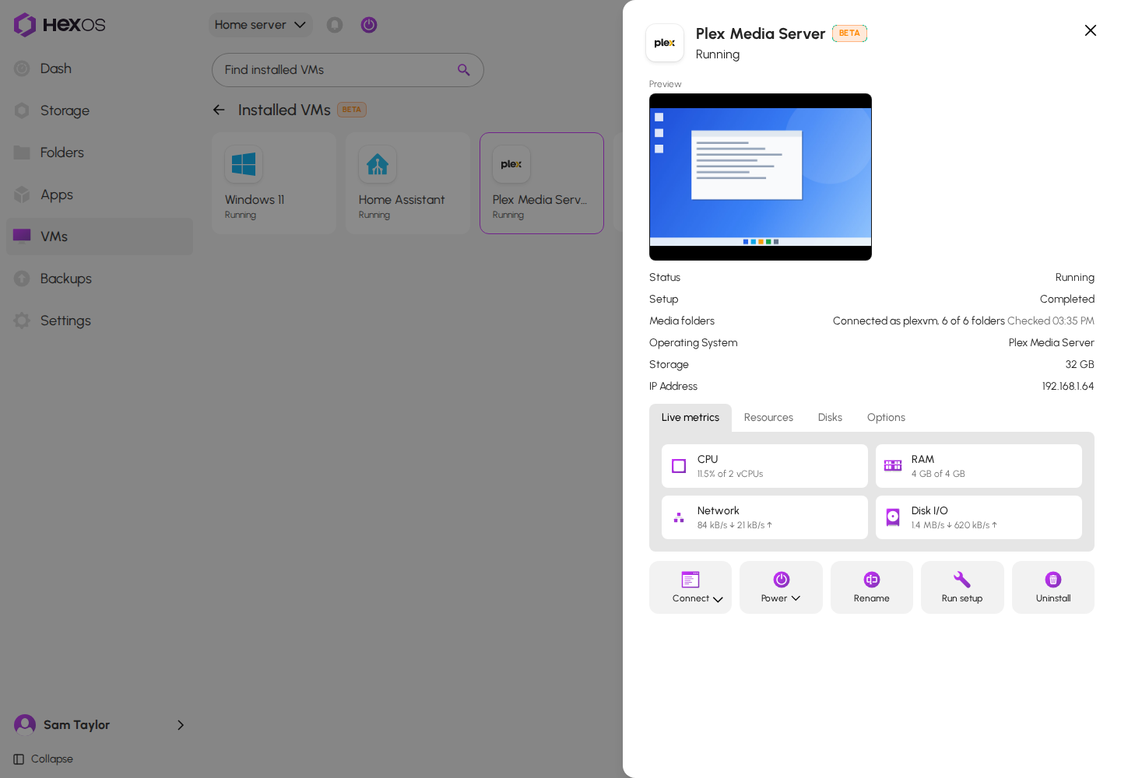Collapse the sidebar
Image resolution: width=1121 pixels, height=778 pixels.
point(44,759)
